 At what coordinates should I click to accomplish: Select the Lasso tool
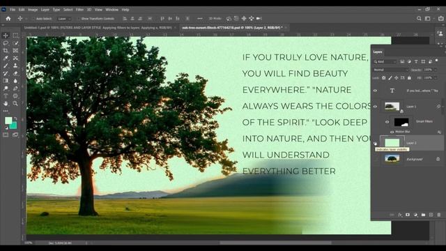point(6,43)
